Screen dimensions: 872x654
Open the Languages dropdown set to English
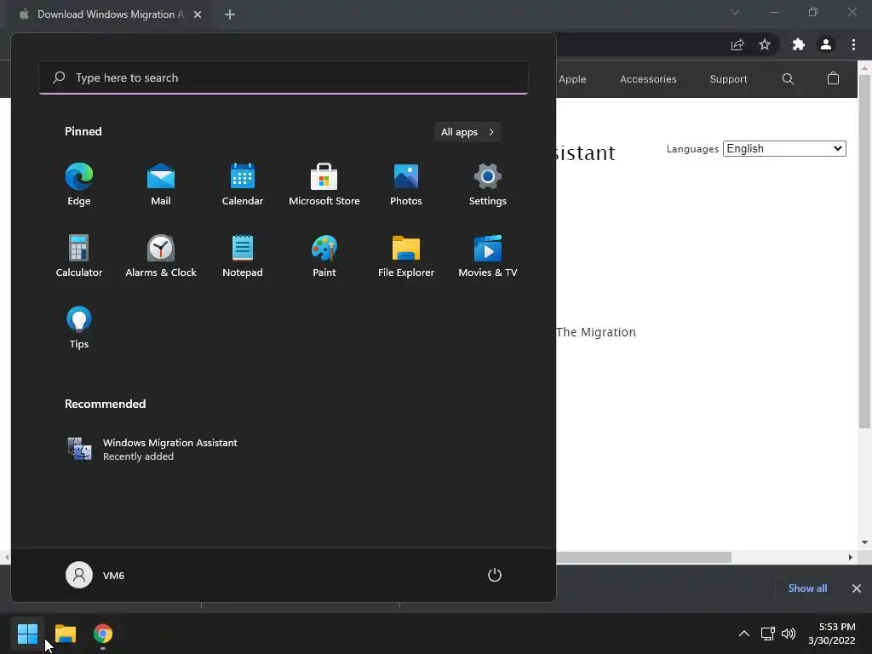[x=784, y=148]
